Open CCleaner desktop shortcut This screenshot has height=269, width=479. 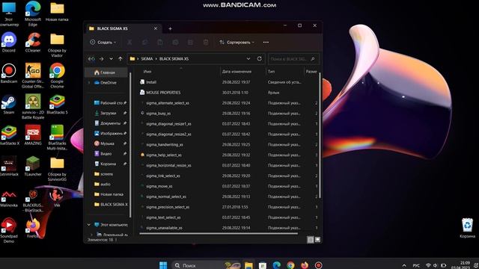click(33, 43)
